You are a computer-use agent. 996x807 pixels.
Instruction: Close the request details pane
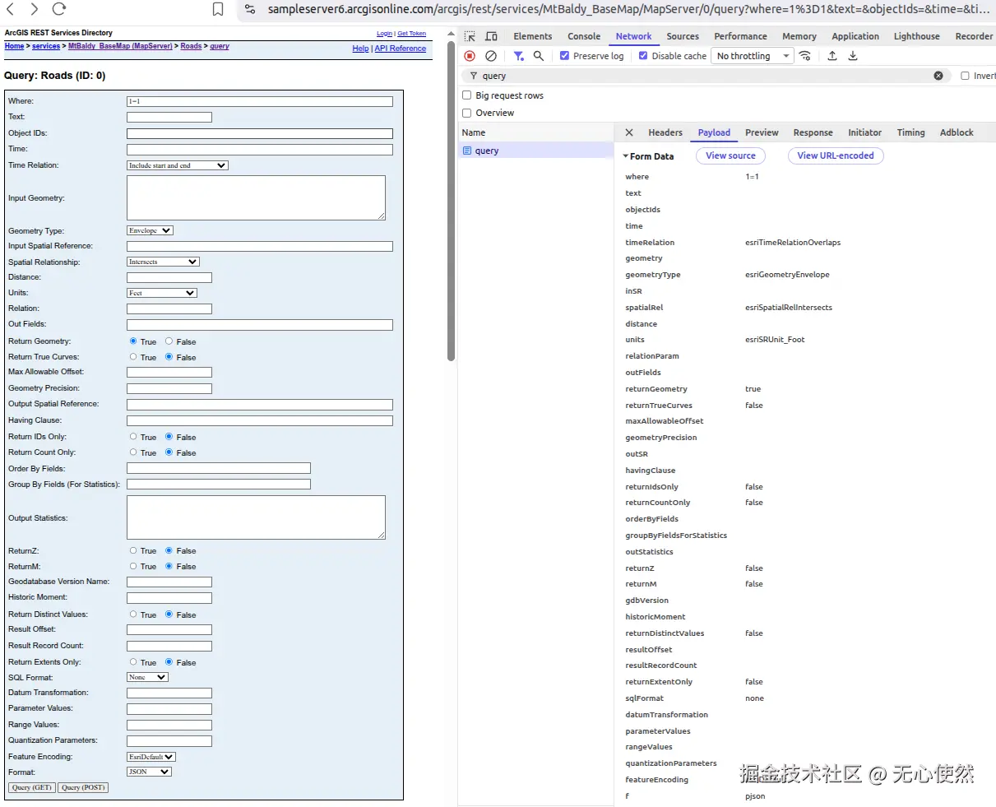tap(629, 132)
